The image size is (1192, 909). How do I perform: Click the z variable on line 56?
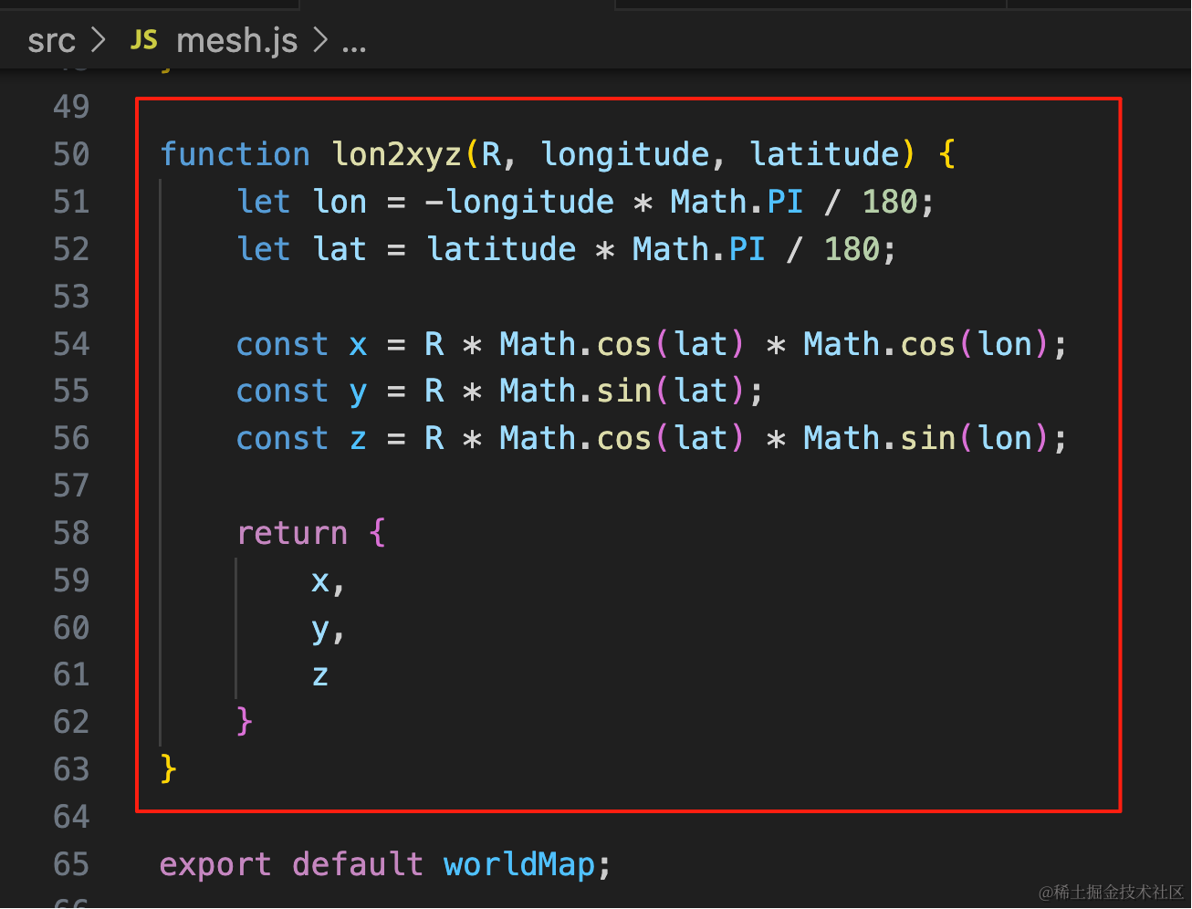tap(358, 441)
